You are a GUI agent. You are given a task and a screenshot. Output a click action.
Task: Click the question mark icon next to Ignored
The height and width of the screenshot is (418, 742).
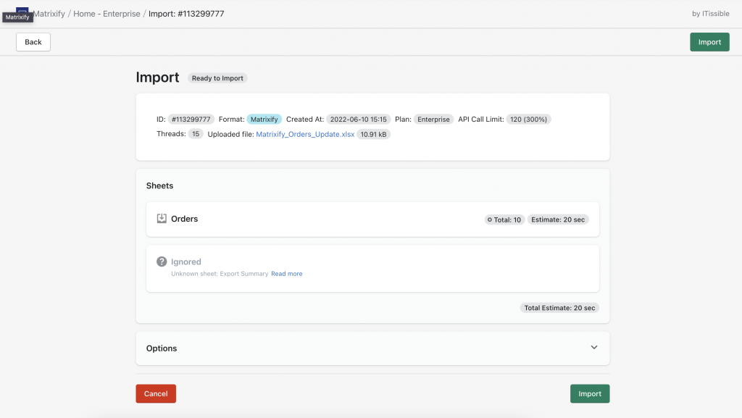tap(161, 261)
